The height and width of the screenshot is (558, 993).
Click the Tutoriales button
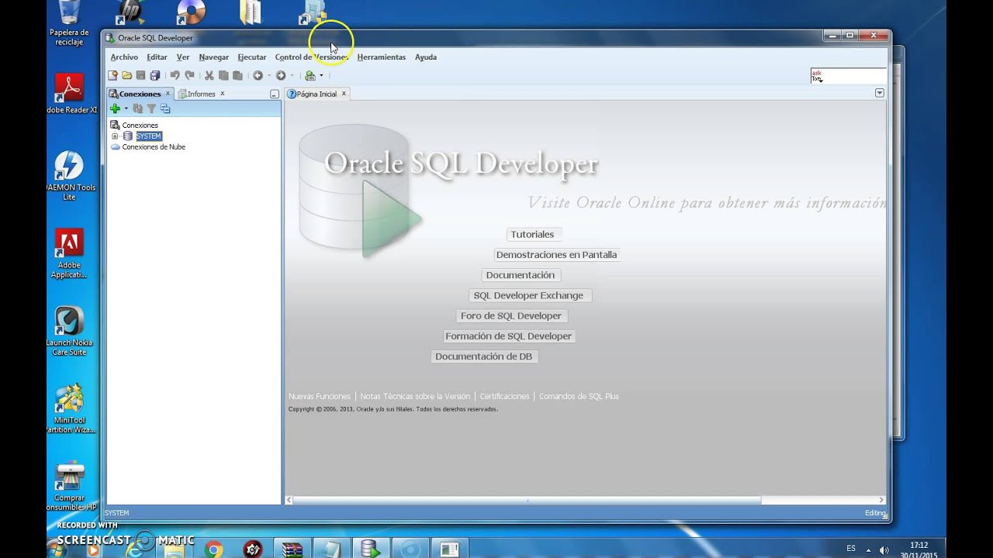533,234
